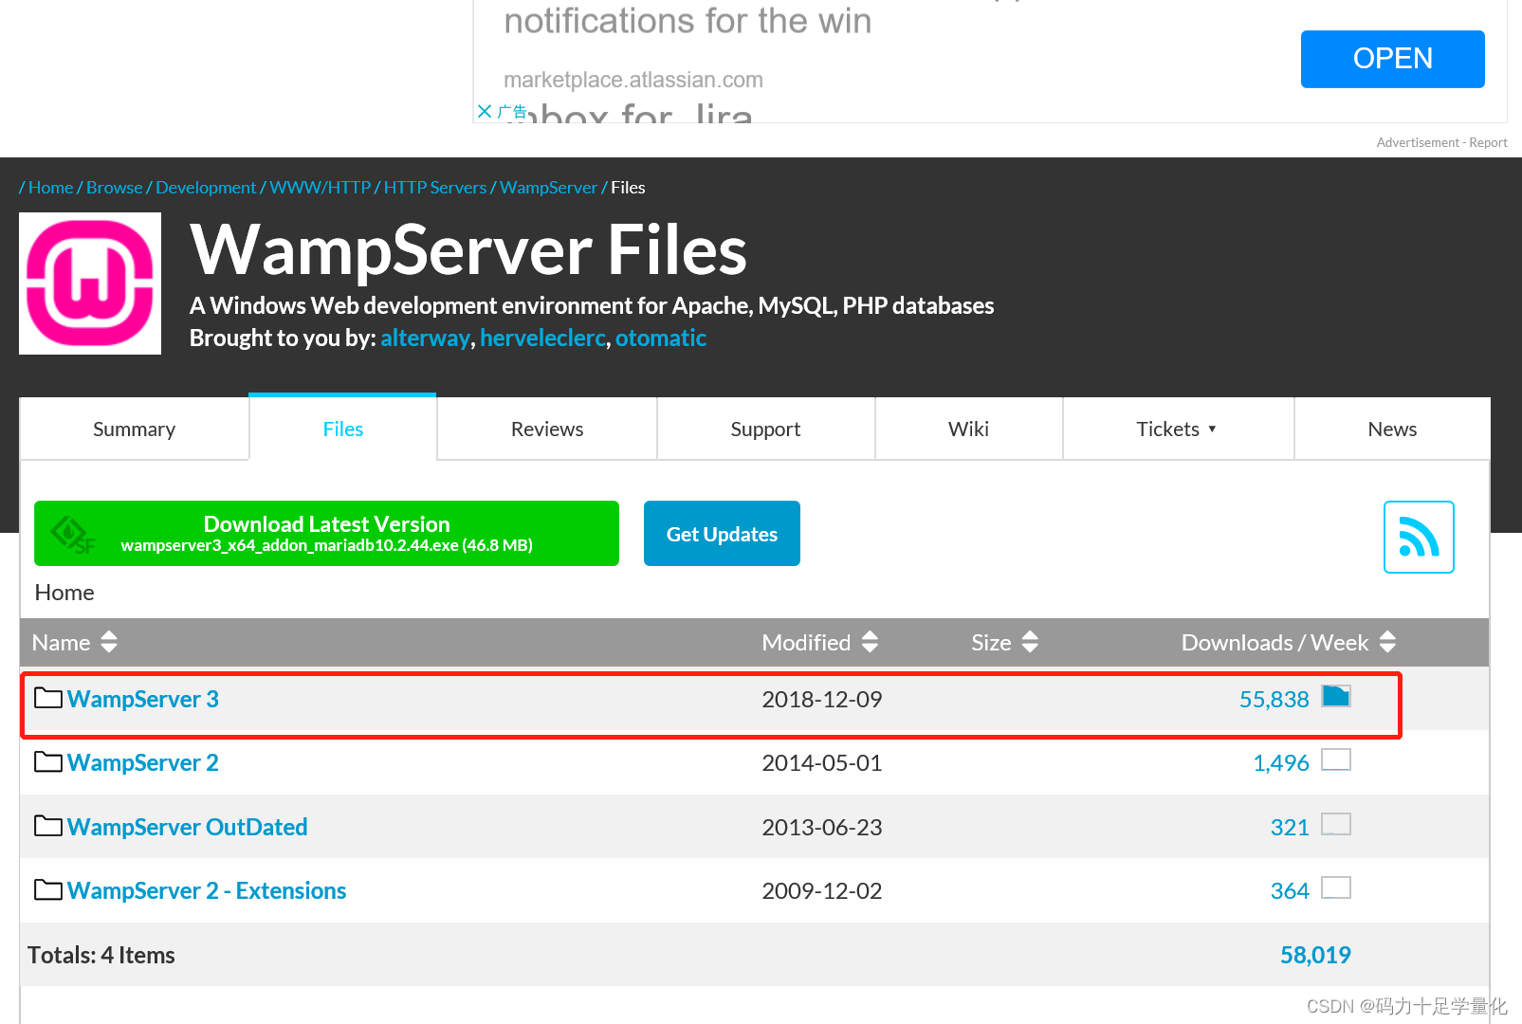This screenshot has height=1024, width=1522.
Task: Click the WWW/HTTP breadcrumb link
Action: pos(320,187)
